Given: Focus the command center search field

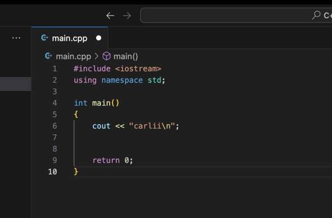Looking at the screenshot, I should click(236, 15).
